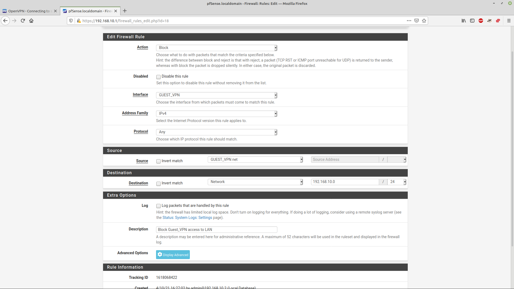Click the Source Address input field
The height and width of the screenshot is (289, 514).
click(x=345, y=159)
